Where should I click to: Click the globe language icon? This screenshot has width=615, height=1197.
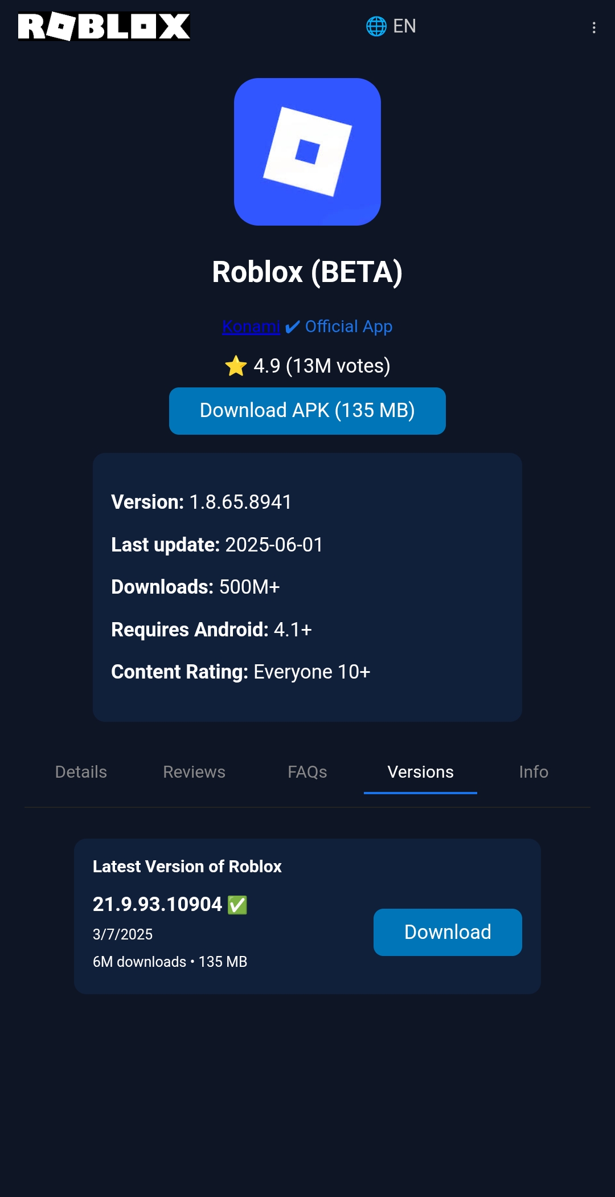point(376,26)
